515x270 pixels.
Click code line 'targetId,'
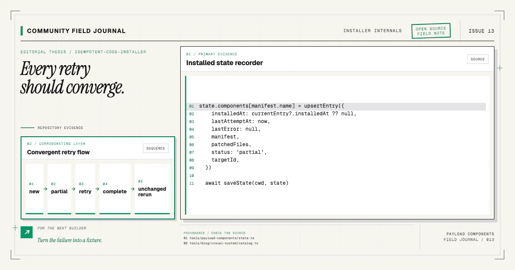pyautogui.click(x=225, y=160)
